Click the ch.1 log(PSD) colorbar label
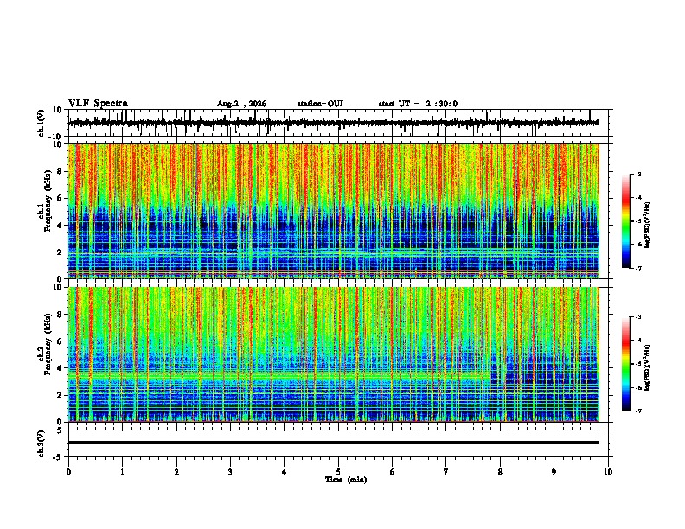Screen dimensions: 685x529 pyautogui.click(x=647, y=226)
